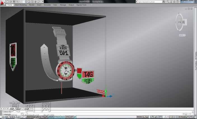
Task: Toggle SNAP mode in status bar
Action: pyautogui.click(x=29, y=117)
